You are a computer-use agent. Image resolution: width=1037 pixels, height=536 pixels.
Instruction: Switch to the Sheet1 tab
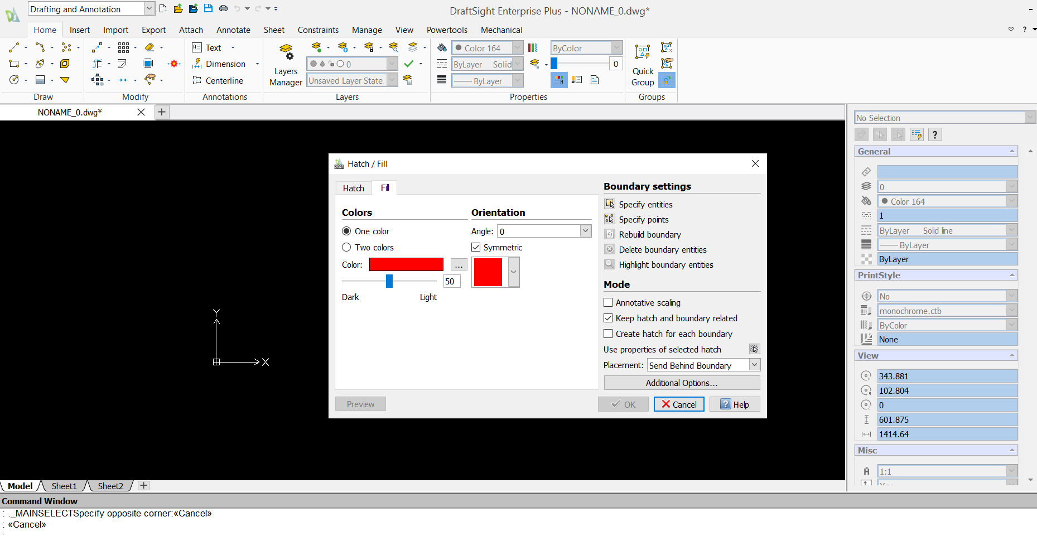coord(64,486)
